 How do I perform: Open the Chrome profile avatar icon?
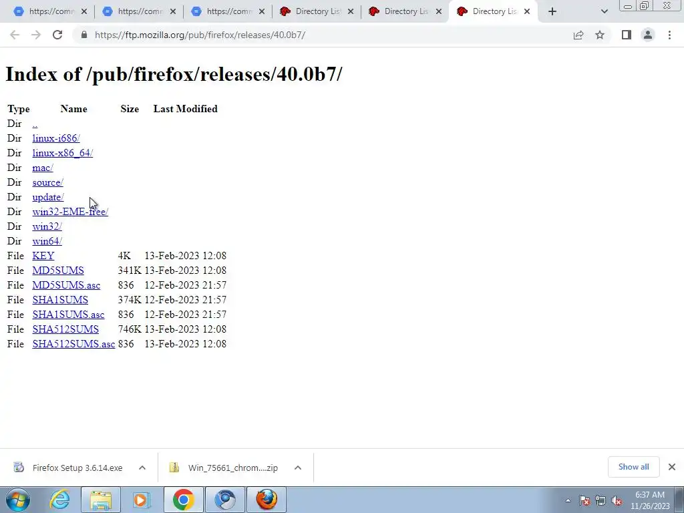click(x=648, y=35)
